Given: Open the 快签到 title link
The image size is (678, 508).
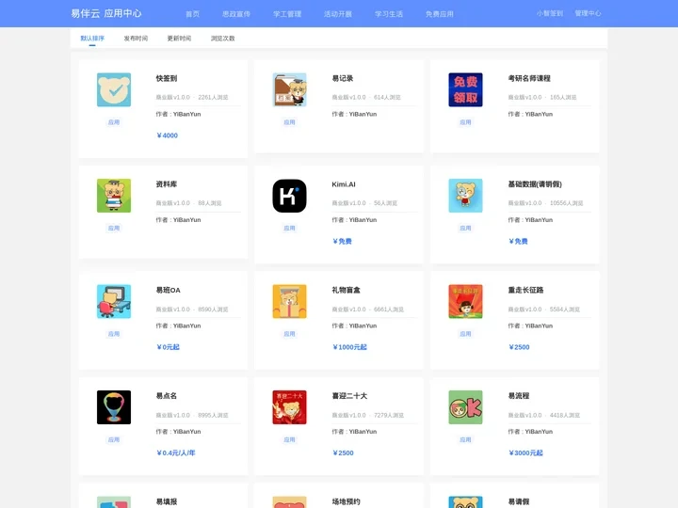Looking at the screenshot, I should [x=167, y=78].
